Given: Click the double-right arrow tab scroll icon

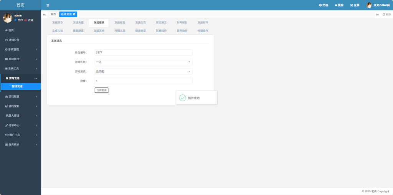Looking at the screenshot, I should pos(378,15).
